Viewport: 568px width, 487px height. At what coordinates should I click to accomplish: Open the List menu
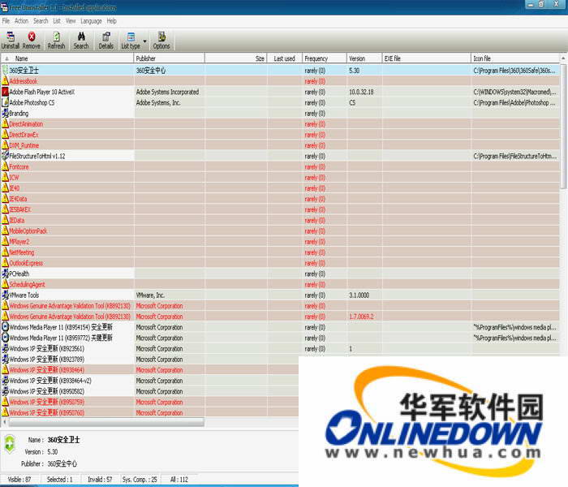tap(57, 21)
